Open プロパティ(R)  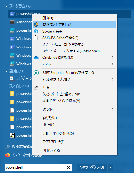pos(75,151)
